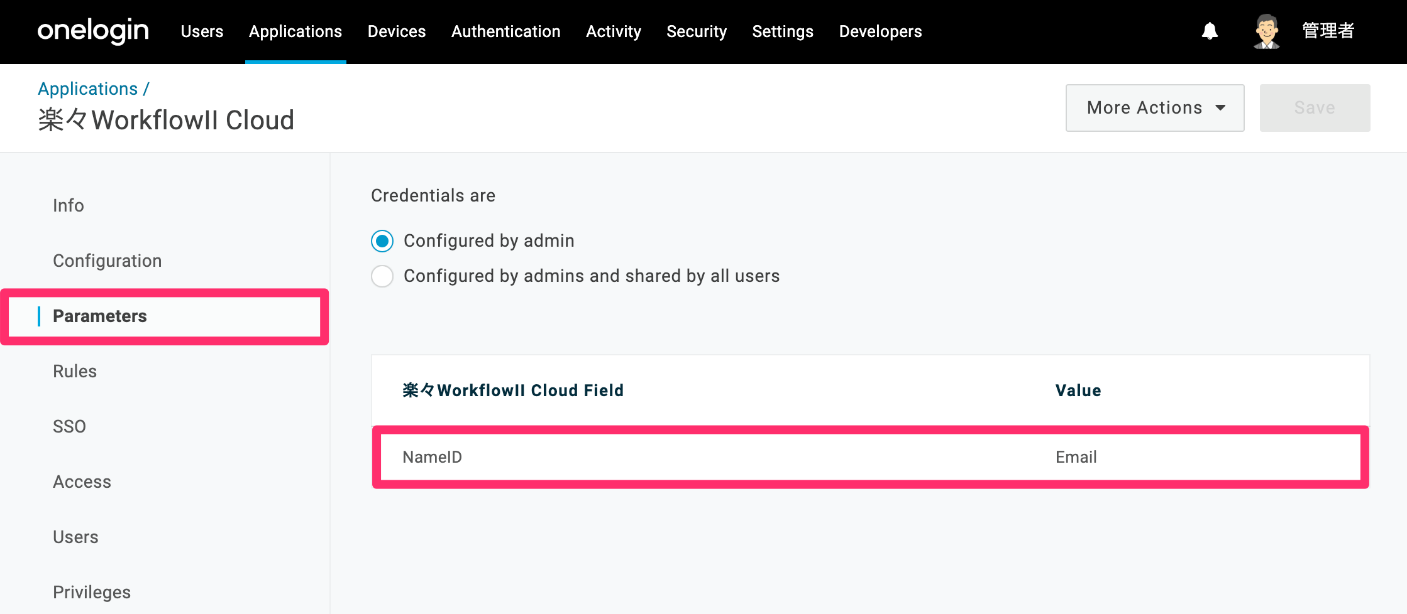Open the Developers menu
The height and width of the screenshot is (614, 1407).
point(880,31)
